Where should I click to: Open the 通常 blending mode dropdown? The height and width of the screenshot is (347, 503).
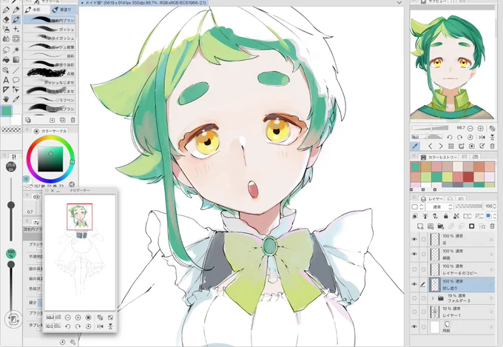coord(439,206)
